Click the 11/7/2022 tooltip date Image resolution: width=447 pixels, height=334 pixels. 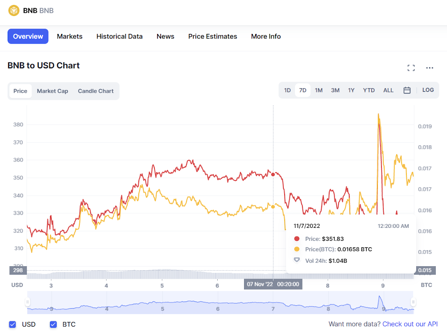point(307,226)
